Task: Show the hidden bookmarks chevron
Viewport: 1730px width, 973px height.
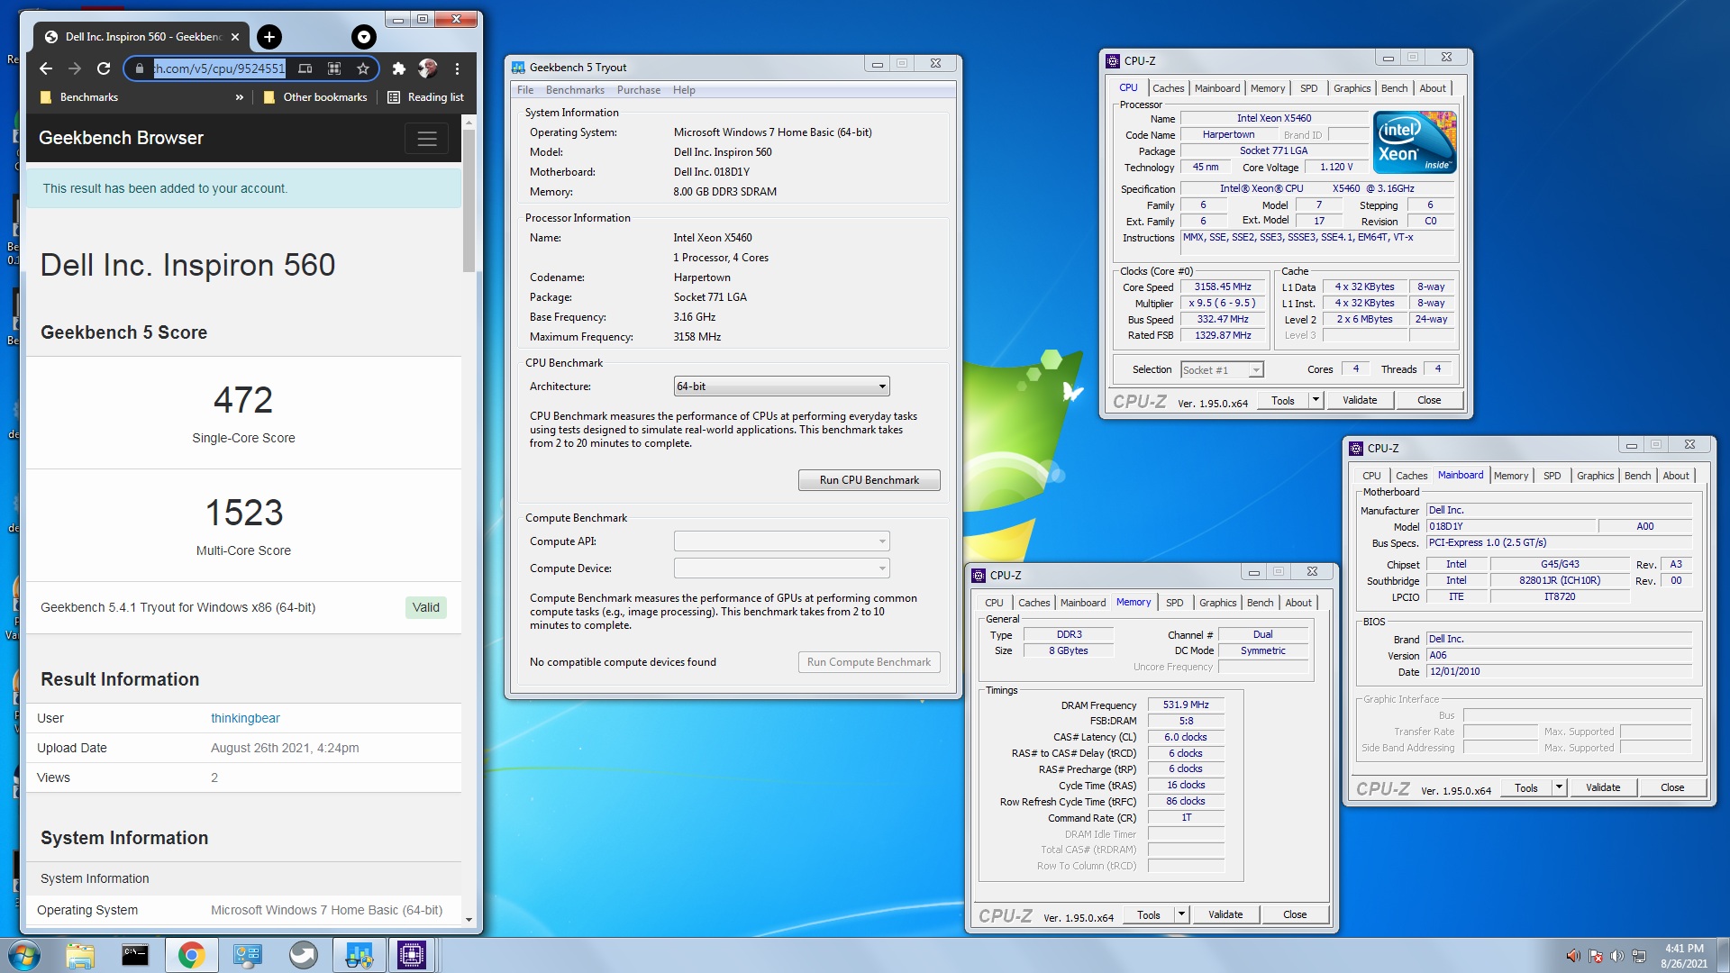Action: (239, 97)
